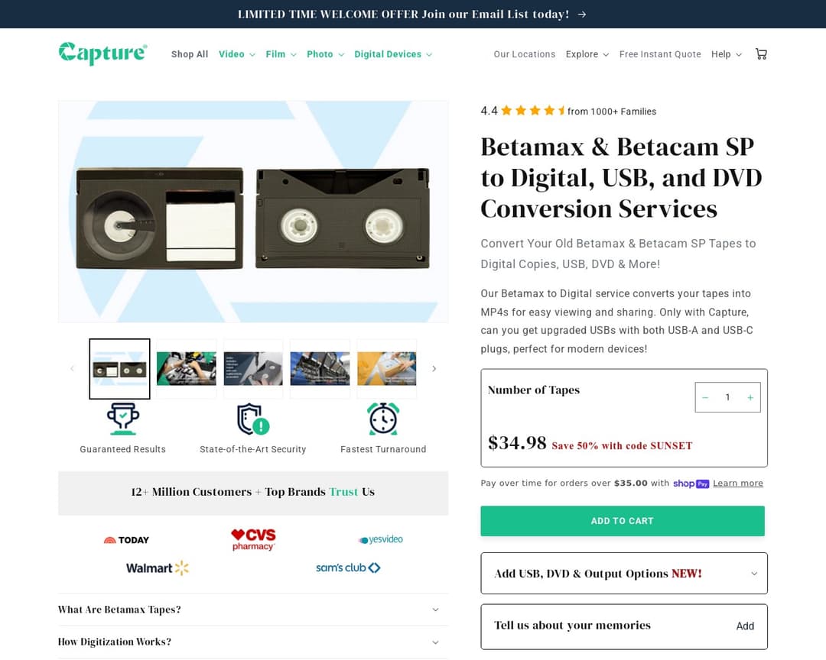826x660 pixels.
Task: Click the ADD TO CART button
Action: tap(623, 520)
